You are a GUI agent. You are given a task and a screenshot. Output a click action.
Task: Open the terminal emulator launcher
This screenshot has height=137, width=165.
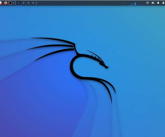(10, 3)
